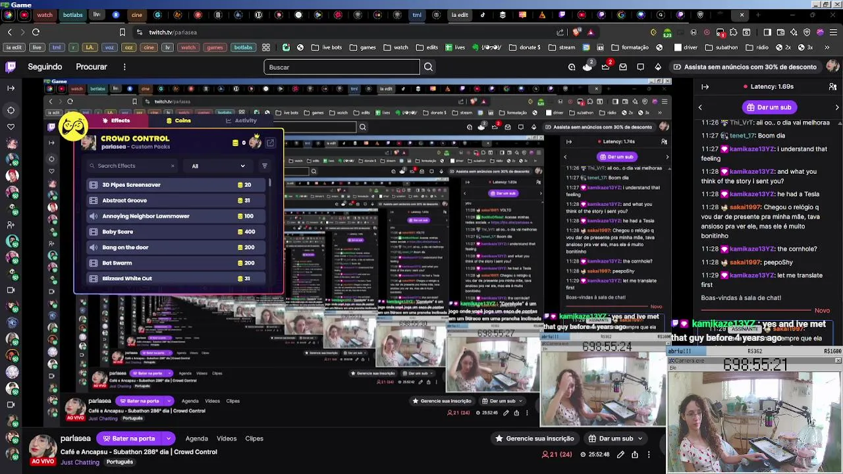
Task: Open the Seguindo navigation item
Action: (45, 66)
